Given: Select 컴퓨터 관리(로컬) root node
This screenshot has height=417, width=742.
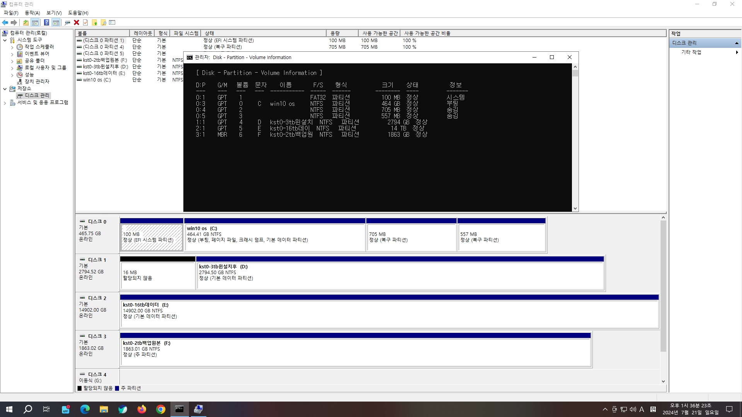Looking at the screenshot, I should [x=29, y=33].
